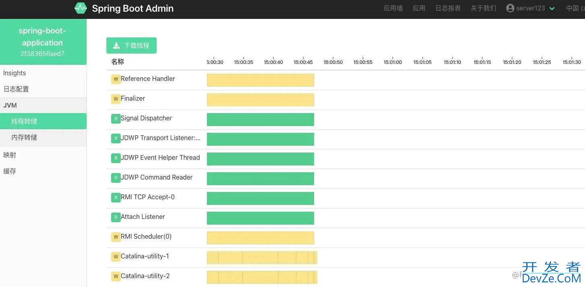Click the W badge of Catalina-utility-1
Image resolution: width=585 pixels, height=287 pixels.
(x=116, y=257)
